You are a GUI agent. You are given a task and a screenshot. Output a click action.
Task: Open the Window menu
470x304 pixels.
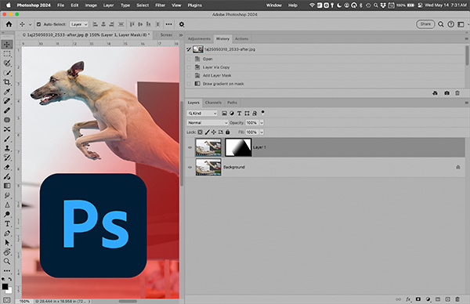click(273, 5)
